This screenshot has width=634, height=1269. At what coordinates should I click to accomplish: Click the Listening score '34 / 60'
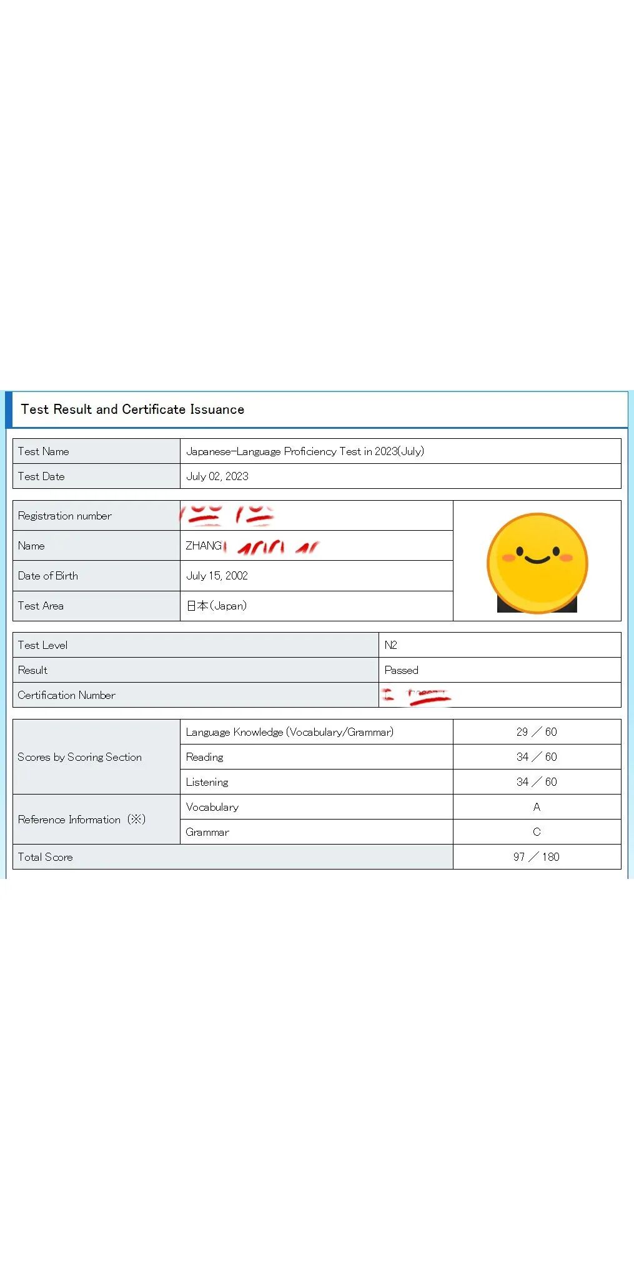tap(537, 782)
